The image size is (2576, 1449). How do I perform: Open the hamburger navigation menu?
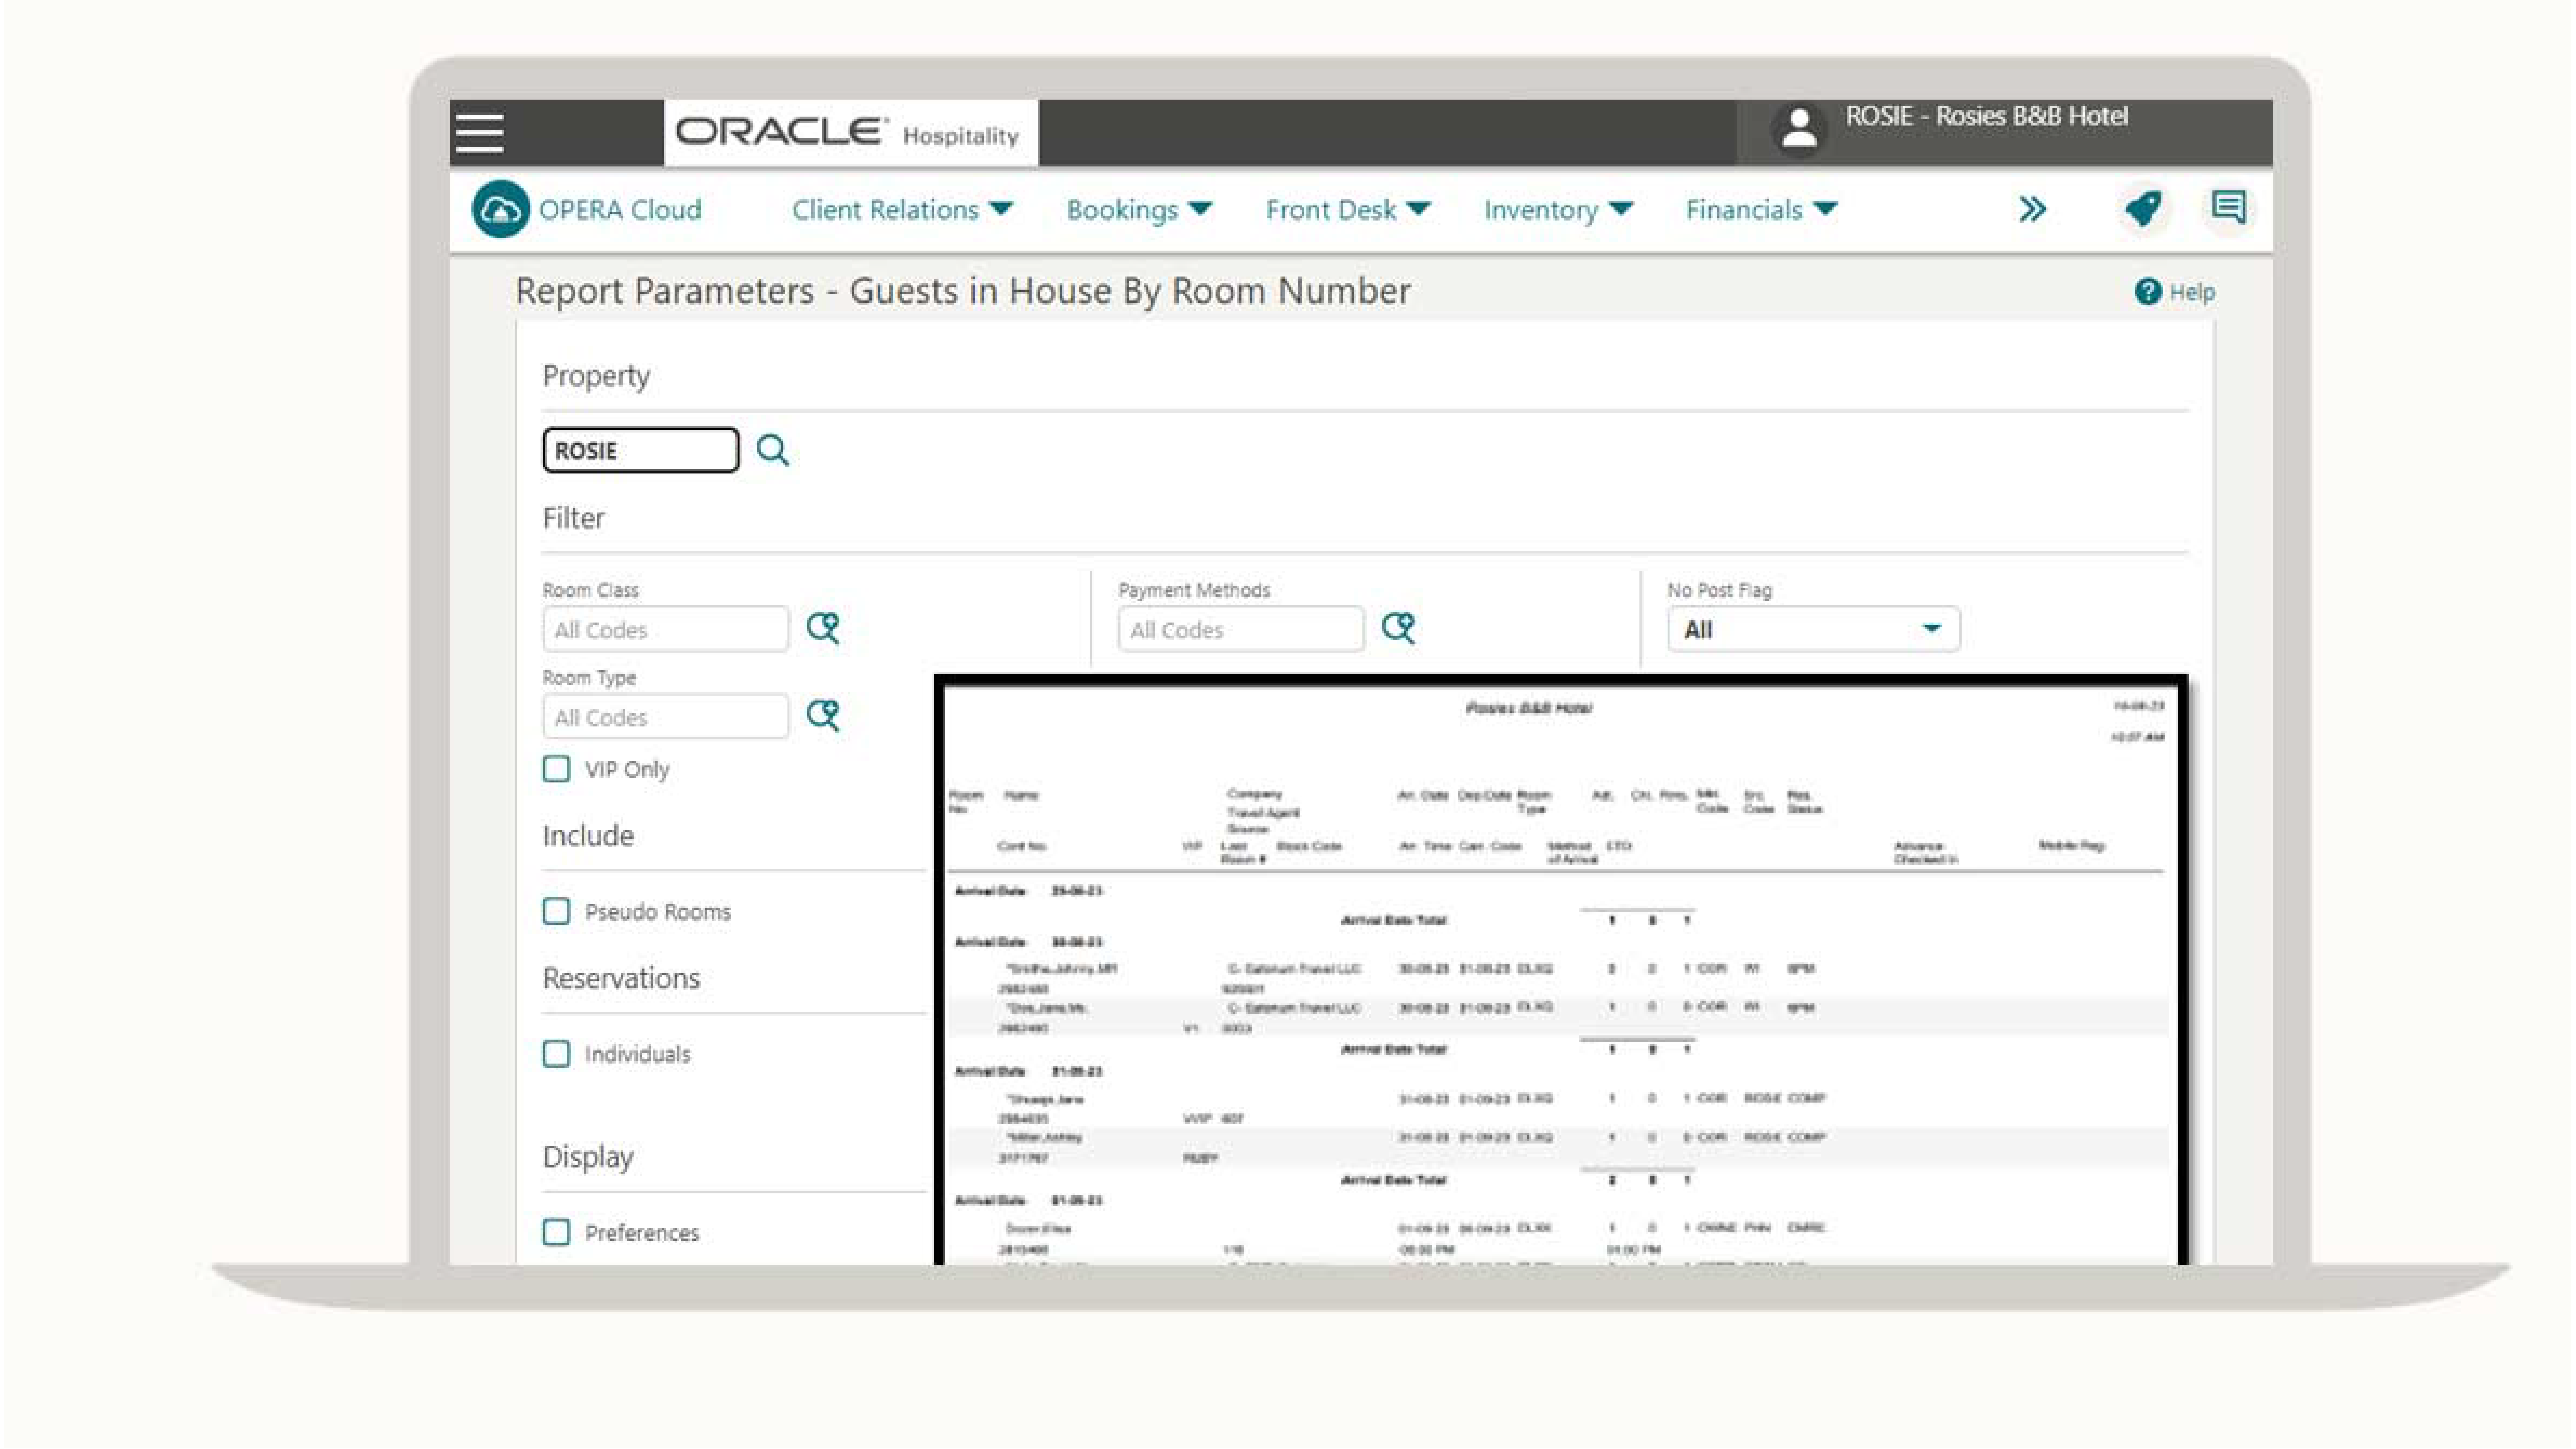(x=479, y=133)
